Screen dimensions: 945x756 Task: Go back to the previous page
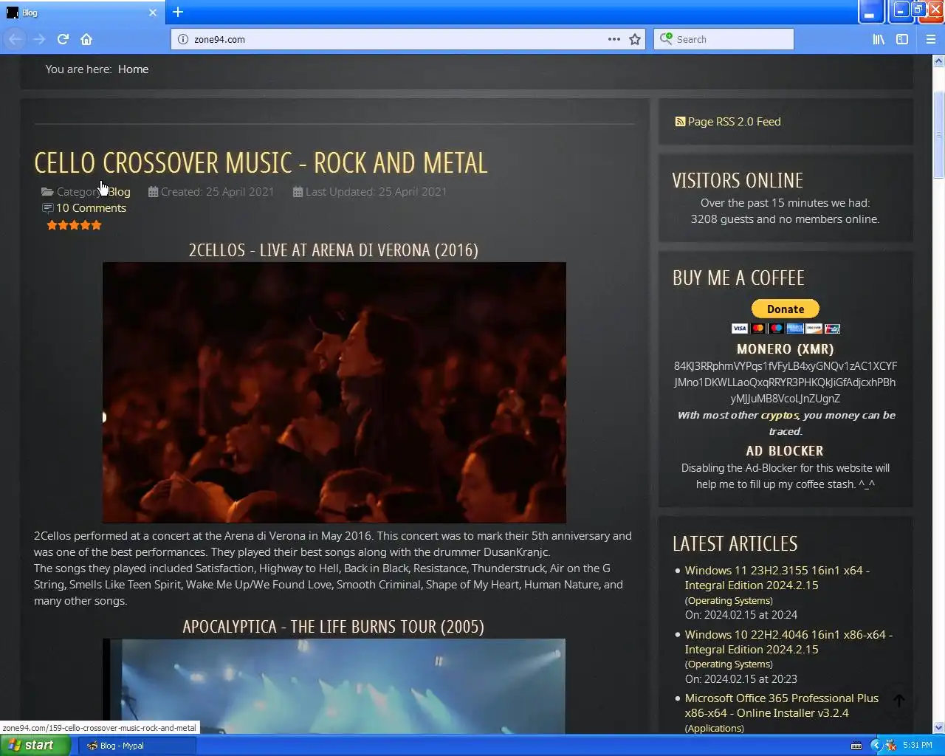pyautogui.click(x=15, y=39)
